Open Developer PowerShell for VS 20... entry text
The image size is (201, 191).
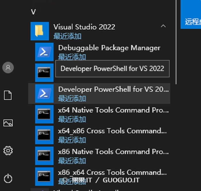(x=113, y=89)
